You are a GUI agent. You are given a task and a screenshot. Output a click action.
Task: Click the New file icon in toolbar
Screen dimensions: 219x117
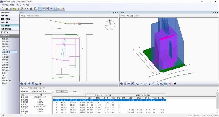[x=2, y=9]
